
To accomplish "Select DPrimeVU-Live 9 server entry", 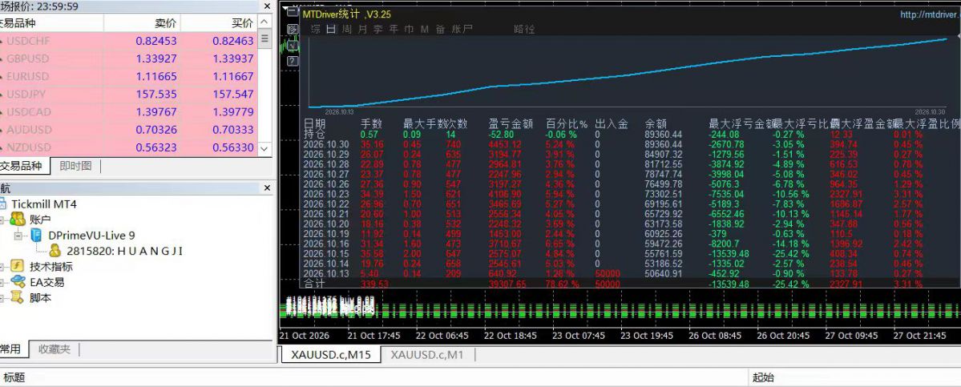I will (x=91, y=235).
